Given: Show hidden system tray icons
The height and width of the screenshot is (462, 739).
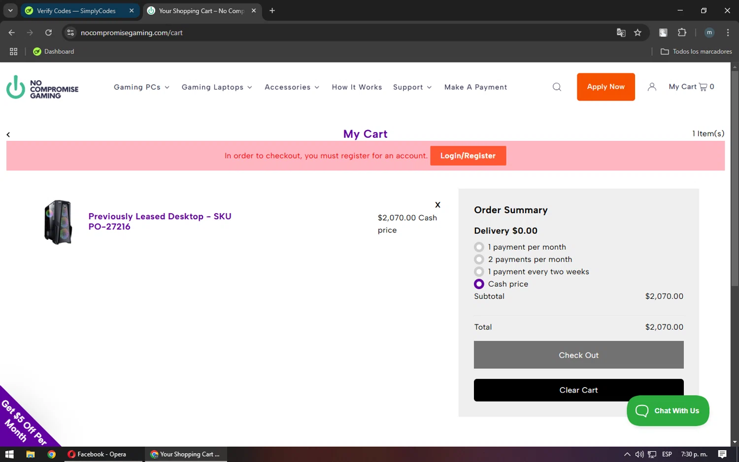Looking at the screenshot, I should tap(627, 454).
